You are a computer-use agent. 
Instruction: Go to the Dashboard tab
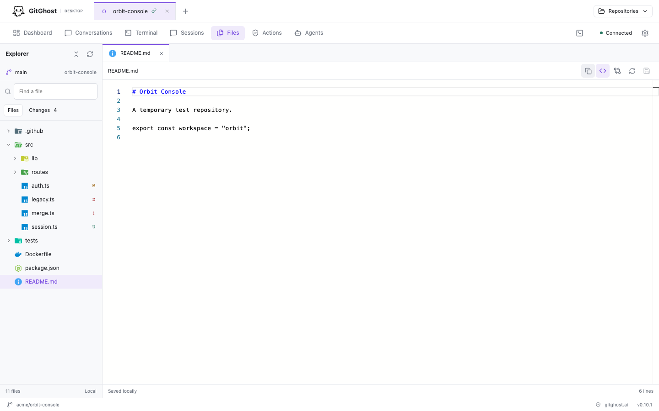pyautogui.click(x=32, y=33)
